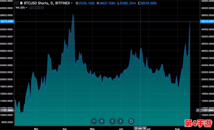The image size is (214, 130).
Task: Hide the Vol indicator with eye icon
Action: (31, 8)
